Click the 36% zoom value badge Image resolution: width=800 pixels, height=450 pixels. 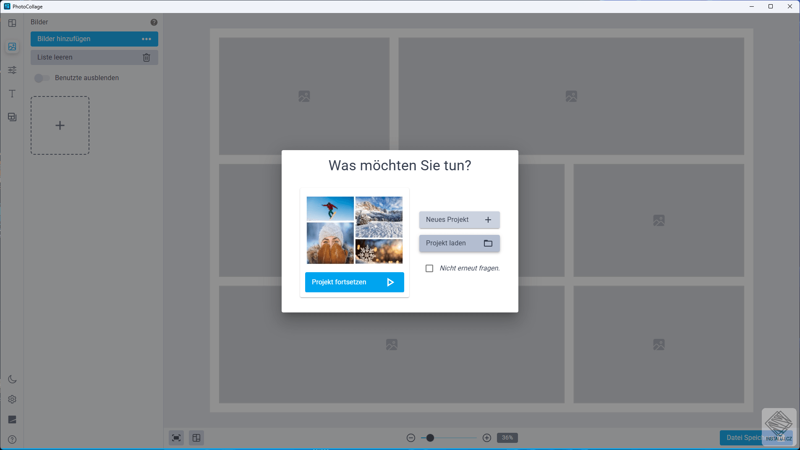pyautogui.click(x=507, y=438)
